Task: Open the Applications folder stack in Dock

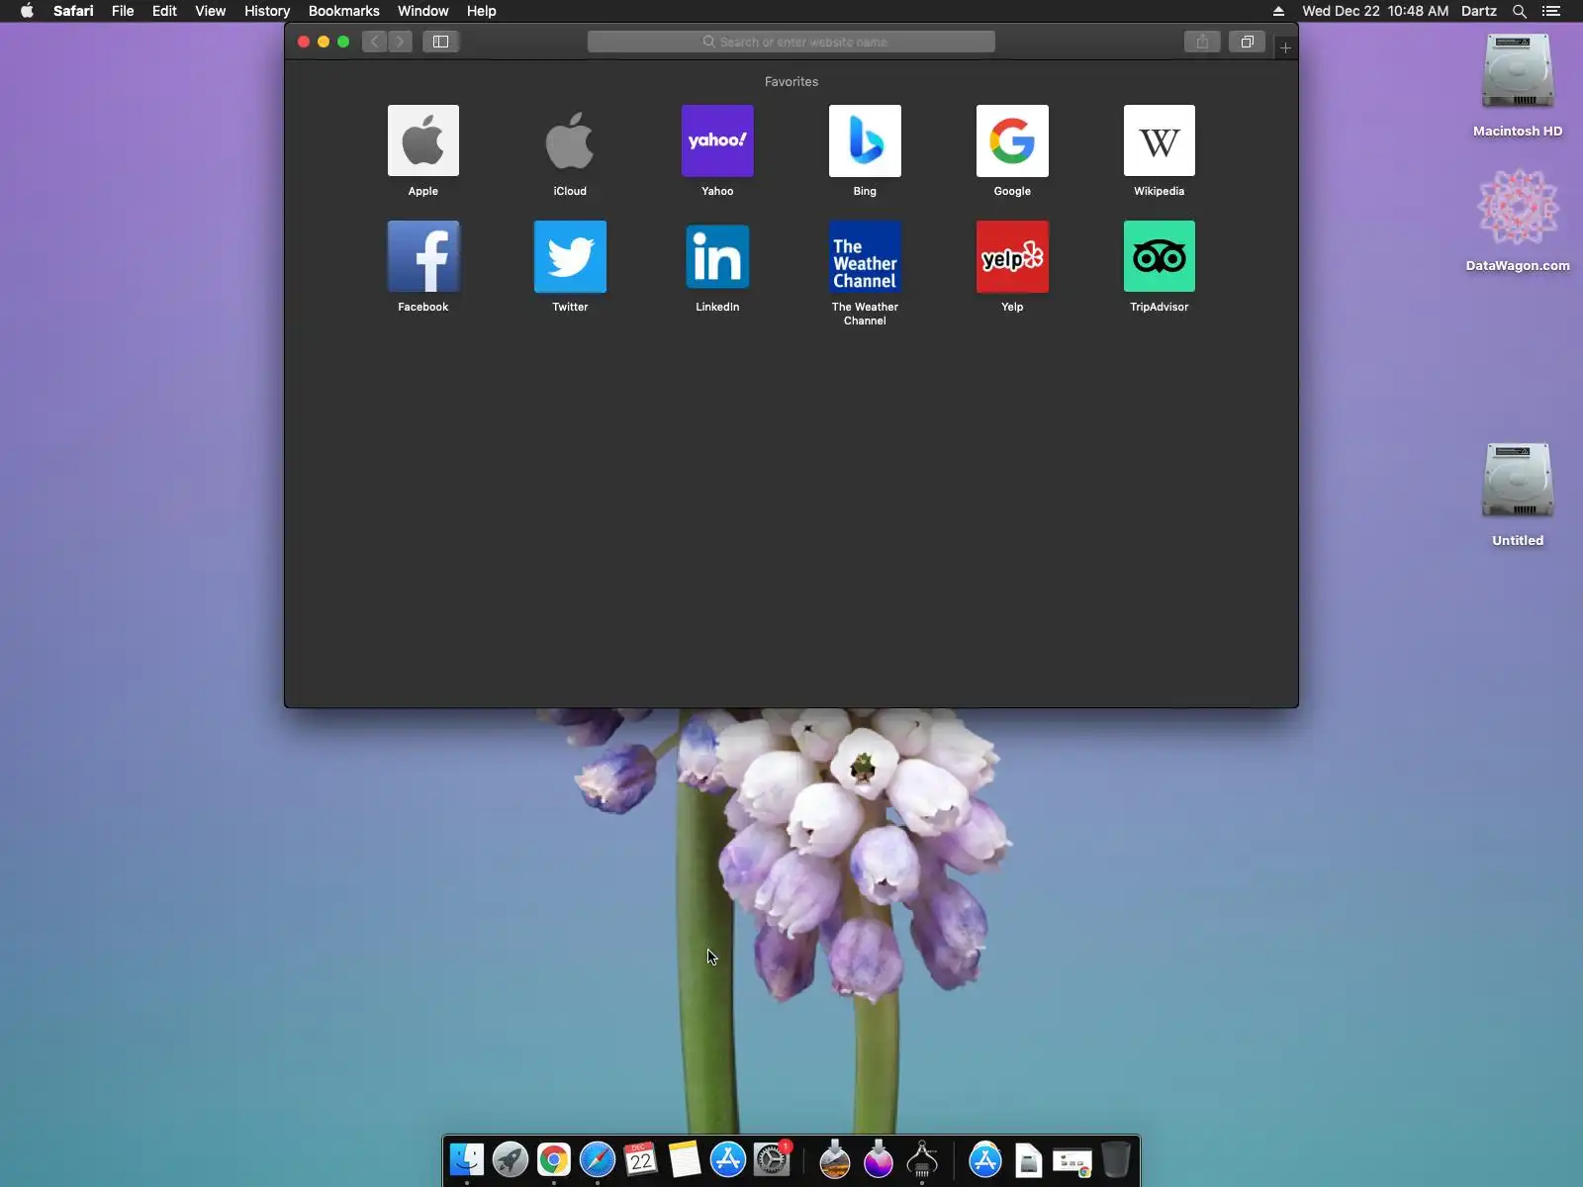Action: 985,1159
